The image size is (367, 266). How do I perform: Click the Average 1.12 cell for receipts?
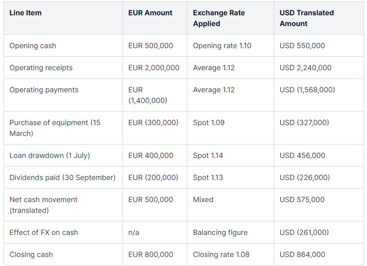[x=214, y=68]
